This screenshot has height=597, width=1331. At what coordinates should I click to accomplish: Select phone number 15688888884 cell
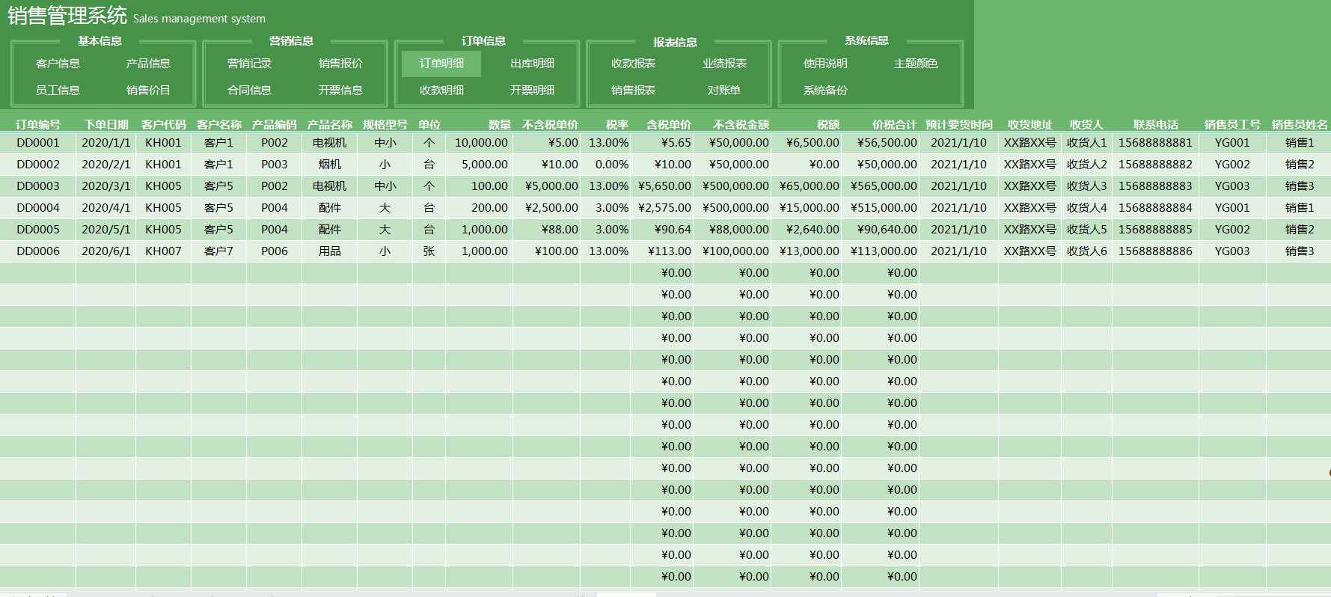1155,208
